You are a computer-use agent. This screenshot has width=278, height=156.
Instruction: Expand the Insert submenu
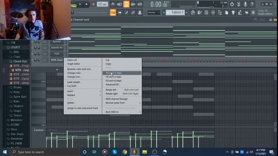(x=83, y=91)
